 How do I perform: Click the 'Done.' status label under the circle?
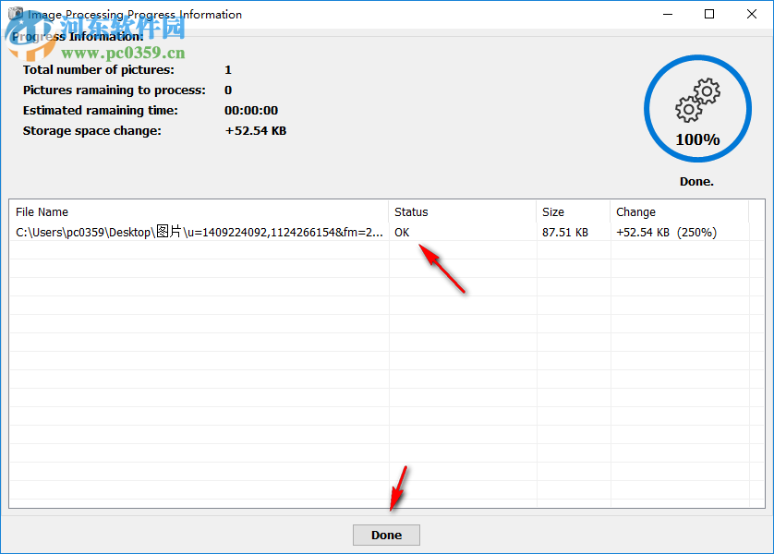coord(695,181)
